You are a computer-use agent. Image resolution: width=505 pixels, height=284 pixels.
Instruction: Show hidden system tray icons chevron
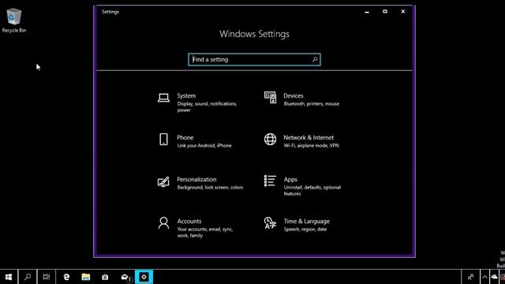pos(484,277)
